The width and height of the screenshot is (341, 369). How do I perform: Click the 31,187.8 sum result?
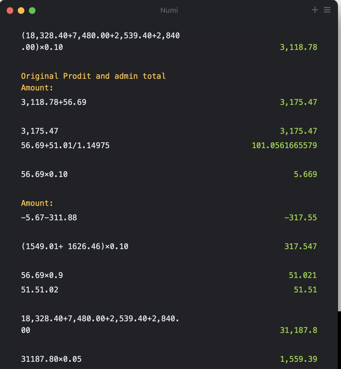click(298, 330)
